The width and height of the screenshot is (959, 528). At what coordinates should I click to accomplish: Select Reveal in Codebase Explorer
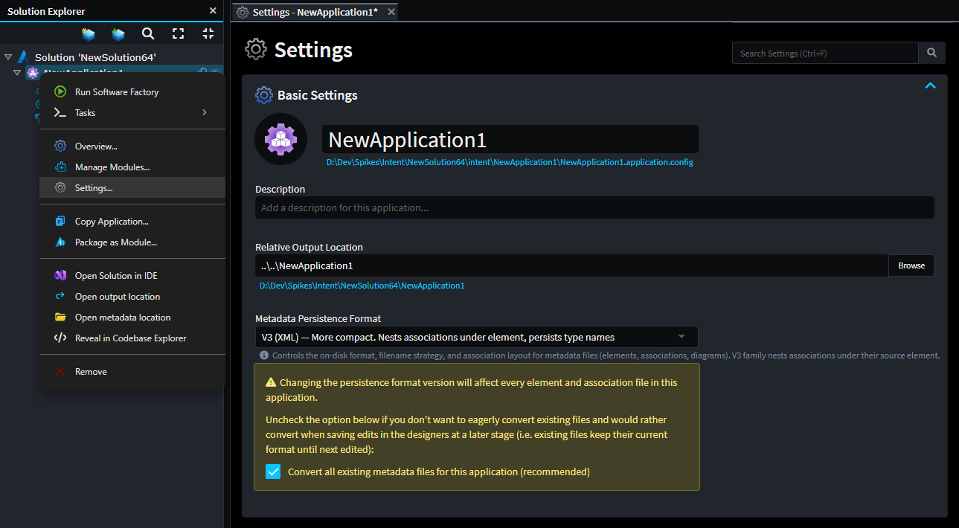(x=132, y=338)
